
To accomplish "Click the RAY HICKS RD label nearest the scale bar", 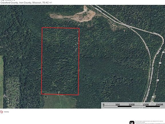I will point(148,94).
